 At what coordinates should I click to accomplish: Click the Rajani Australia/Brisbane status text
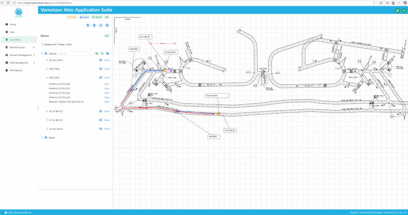pos(379,213)
